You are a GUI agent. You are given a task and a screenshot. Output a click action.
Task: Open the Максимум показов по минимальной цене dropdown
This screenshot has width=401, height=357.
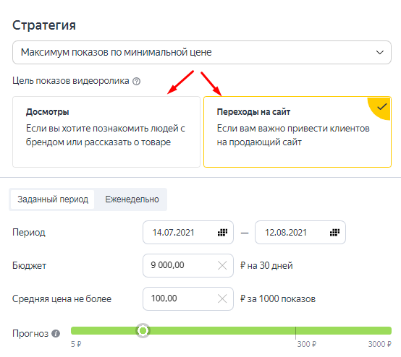point(202,52)
